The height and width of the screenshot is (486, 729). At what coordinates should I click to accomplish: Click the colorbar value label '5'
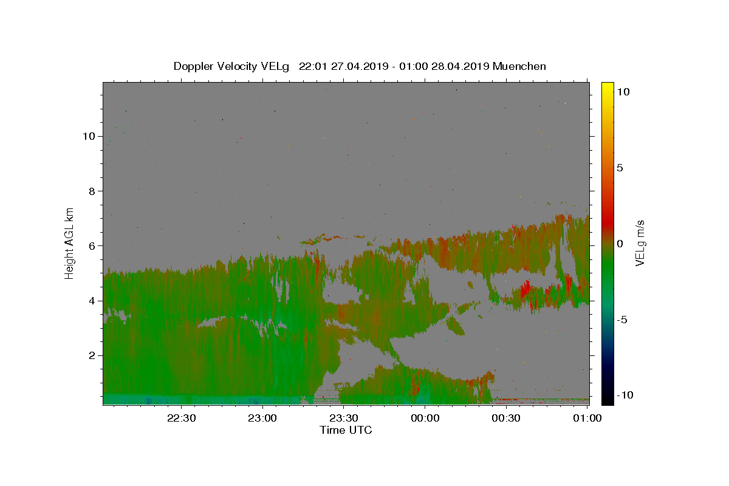(620, 168)
